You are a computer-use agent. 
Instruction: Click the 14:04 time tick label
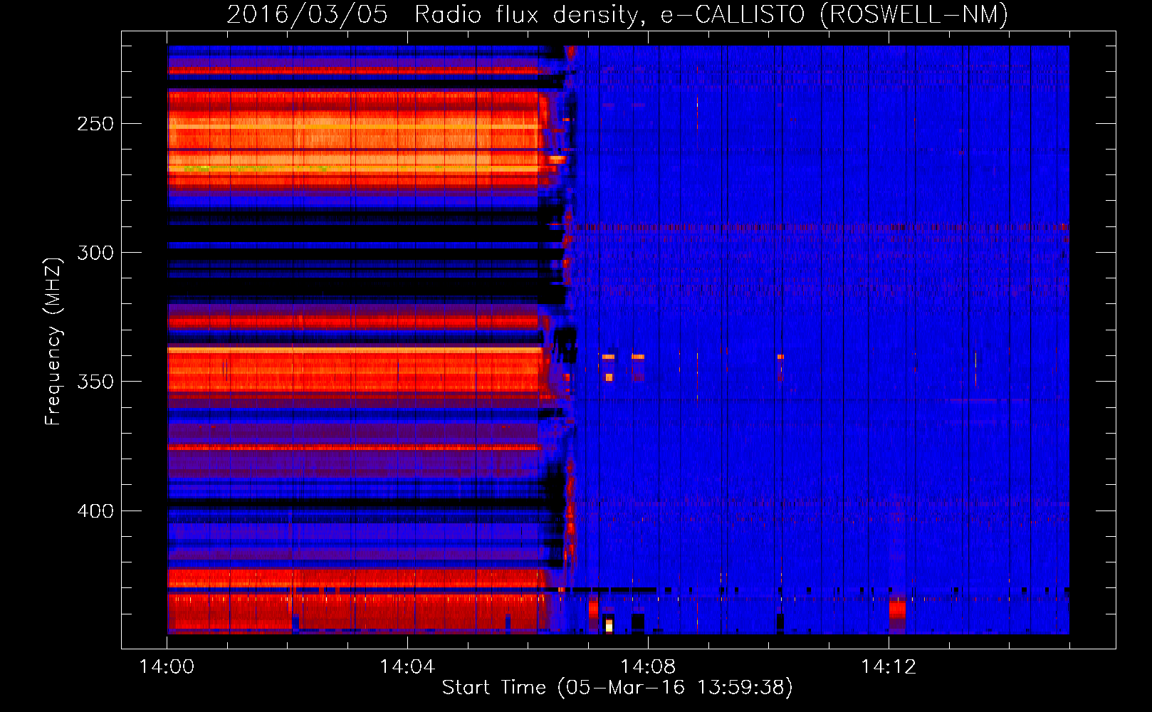point(407,667)
